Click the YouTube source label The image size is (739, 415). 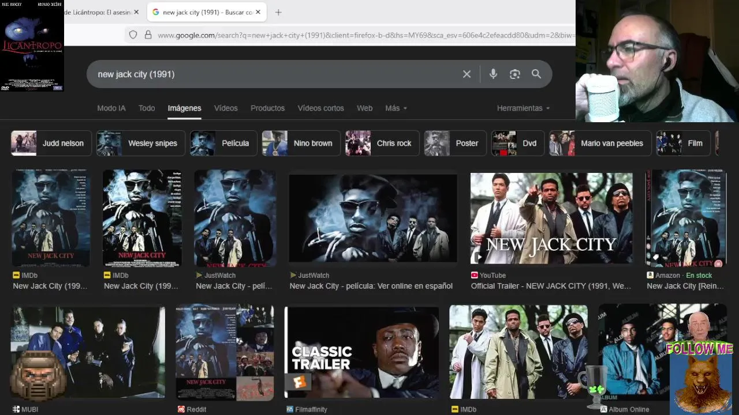[x=488, y=276]
